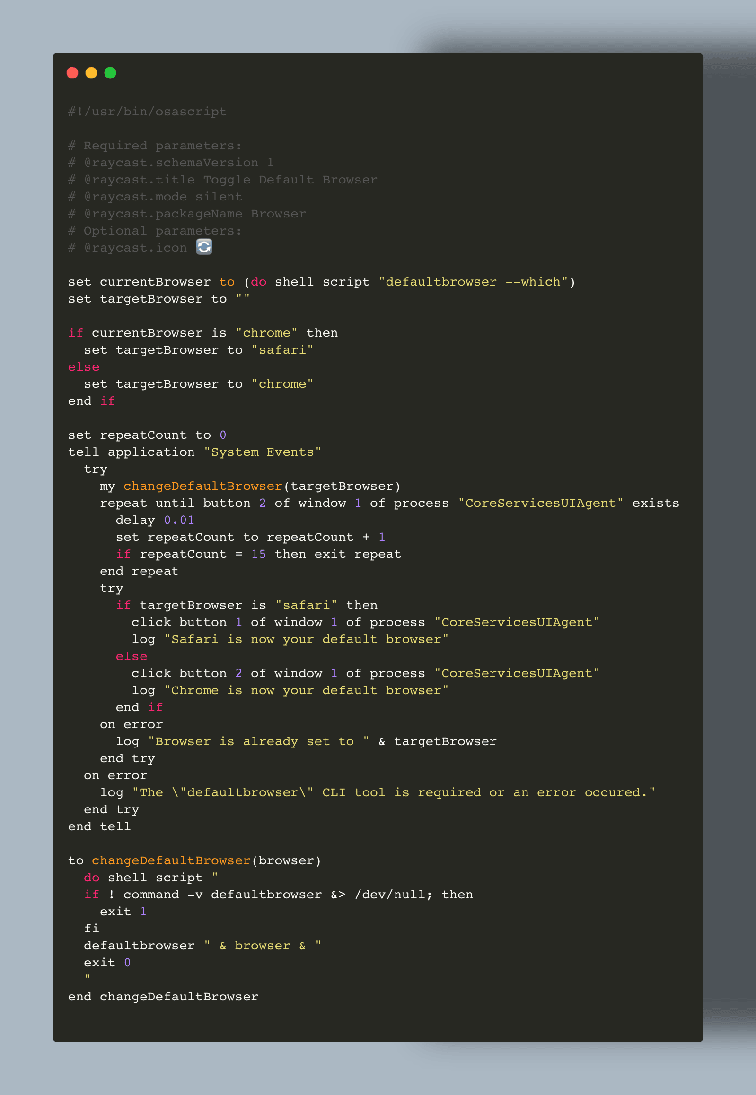
Task: Click the green maximize window dot
Action: tap(110, 73)
